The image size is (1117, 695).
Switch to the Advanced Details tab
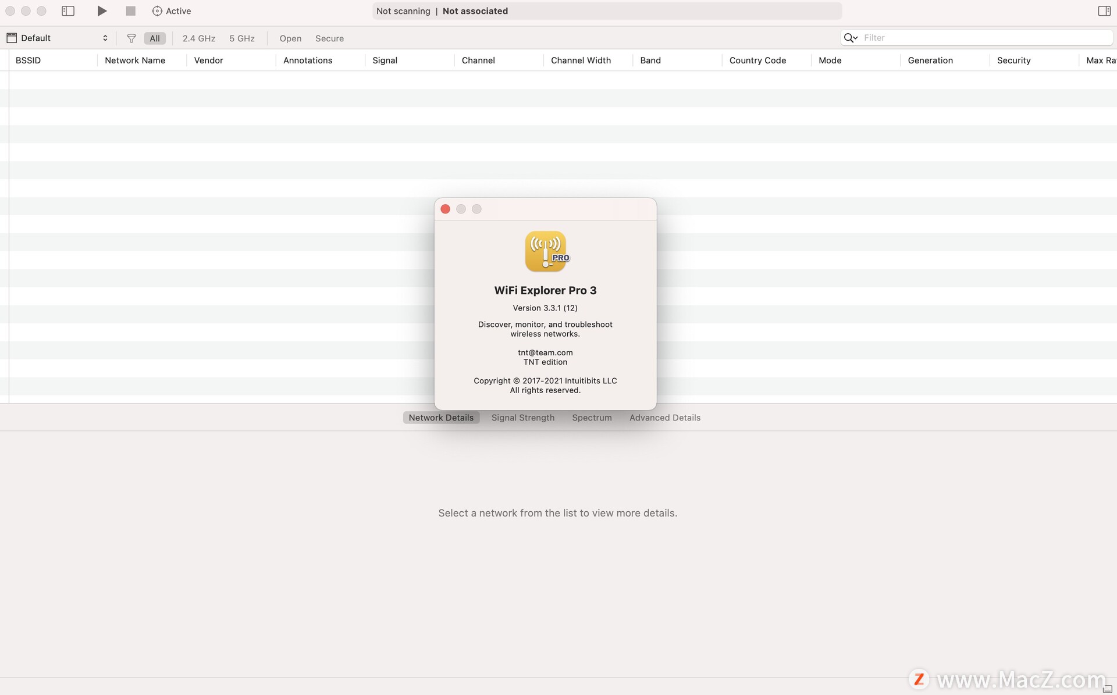pos(665,418)
